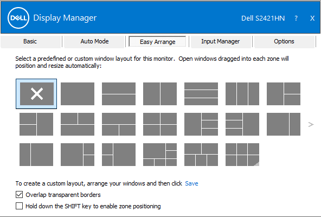
Task: Disable Overlap transparent borders checkbox
Action: pyautogui.click(x=19, y=194)
